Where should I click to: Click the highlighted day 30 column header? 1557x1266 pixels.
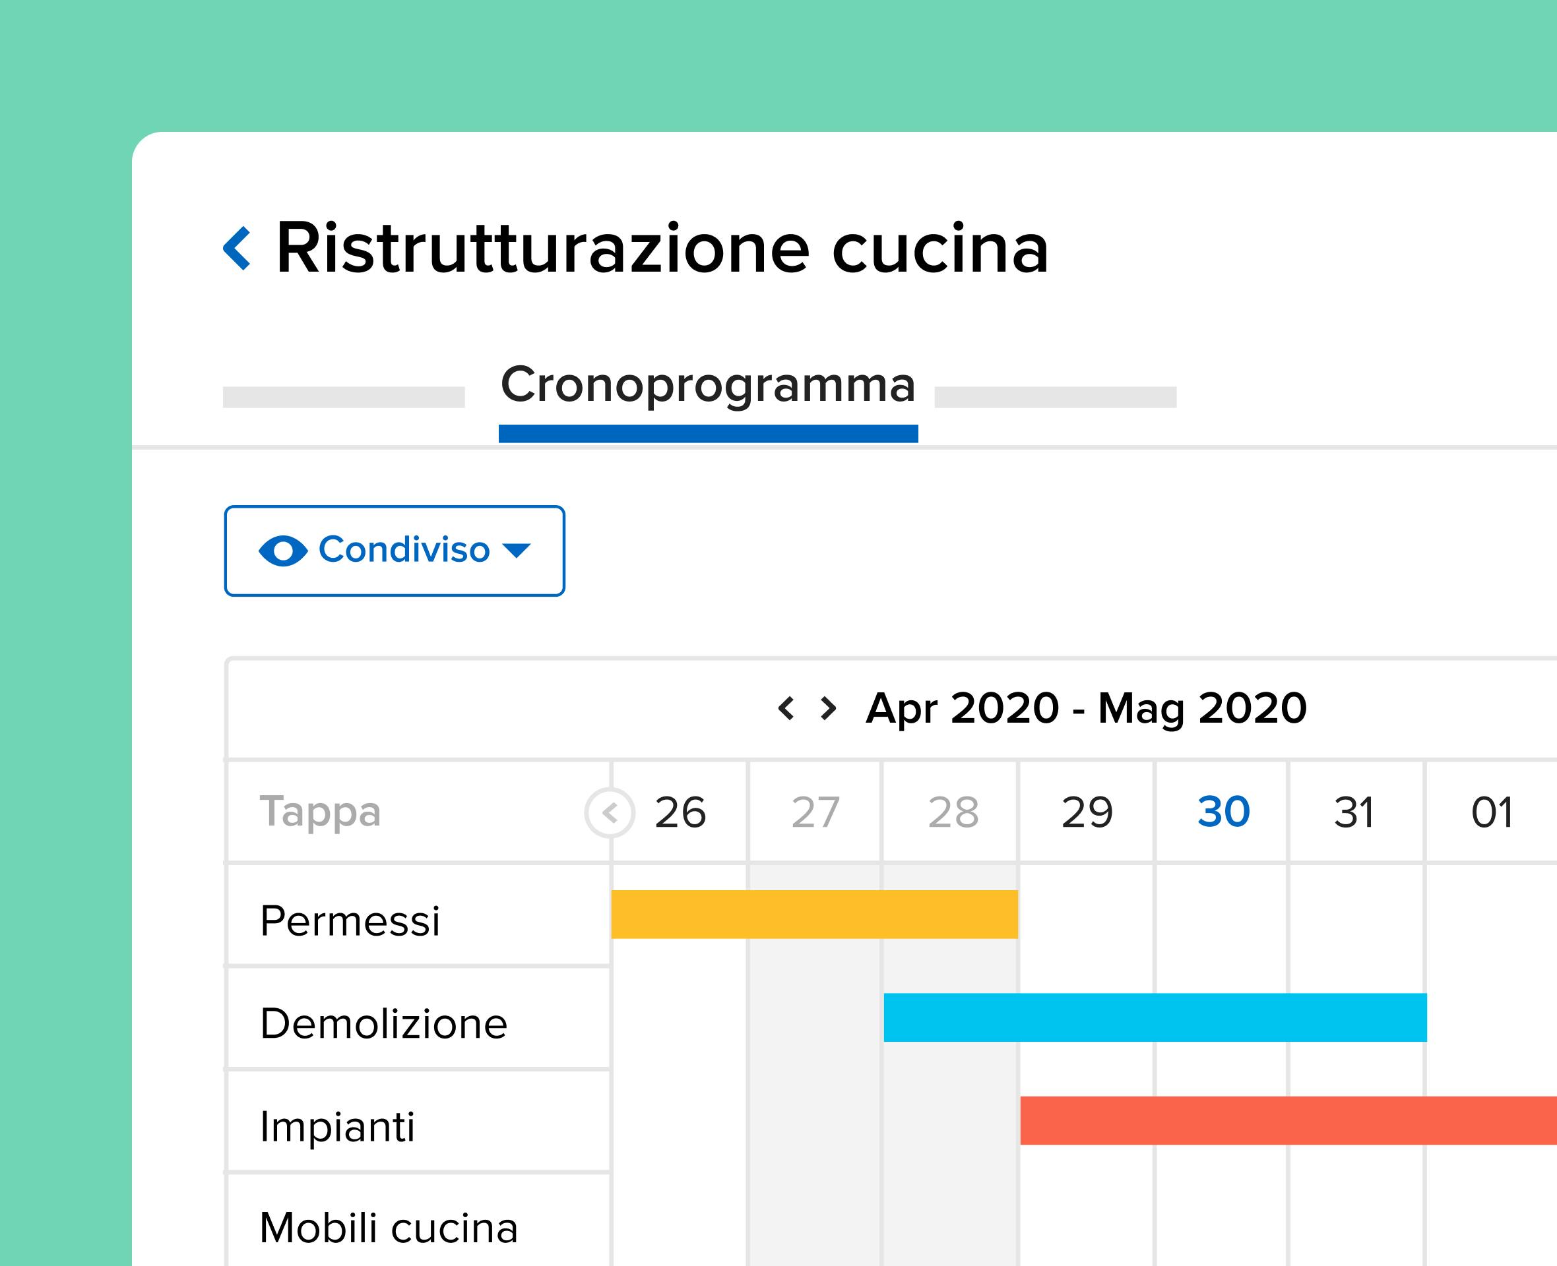point(1224,812)
